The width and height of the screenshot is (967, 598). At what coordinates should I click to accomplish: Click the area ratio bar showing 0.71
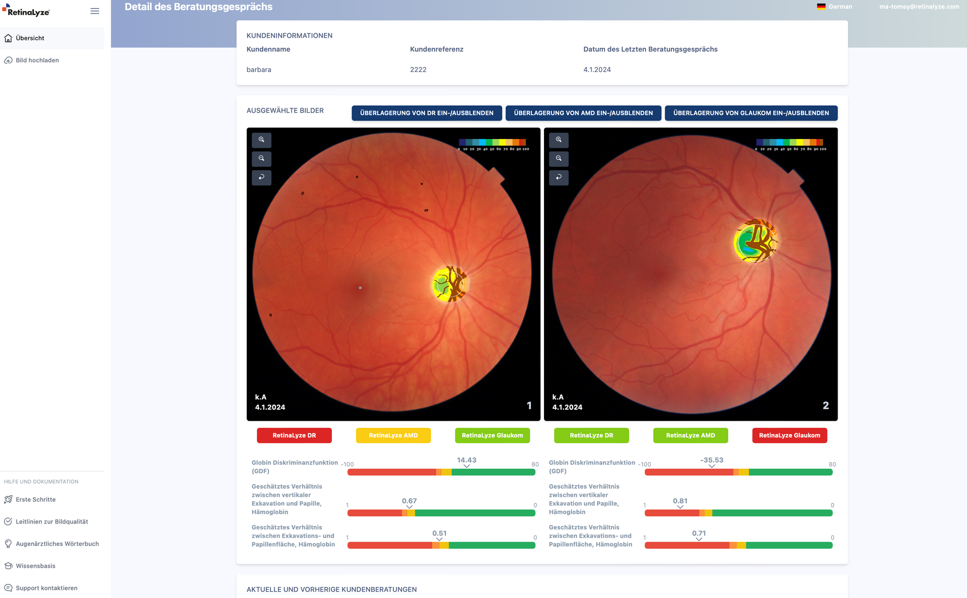(x=738, y=545)
